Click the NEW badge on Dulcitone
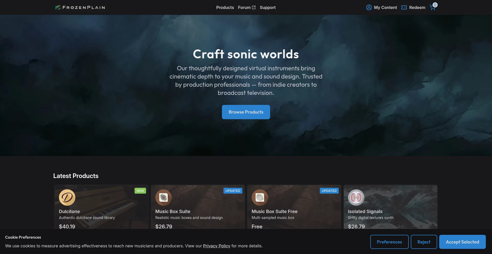Viewport: 492px width, 254px height. click(140, 191)
